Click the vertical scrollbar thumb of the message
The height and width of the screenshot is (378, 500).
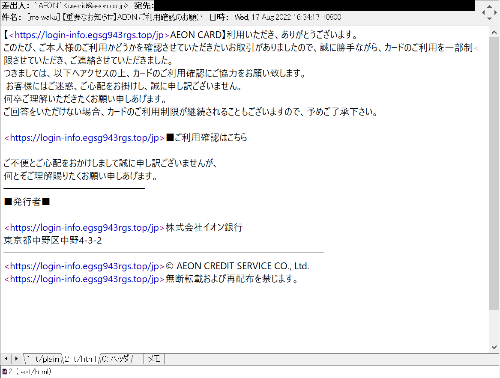pos(494,173)
